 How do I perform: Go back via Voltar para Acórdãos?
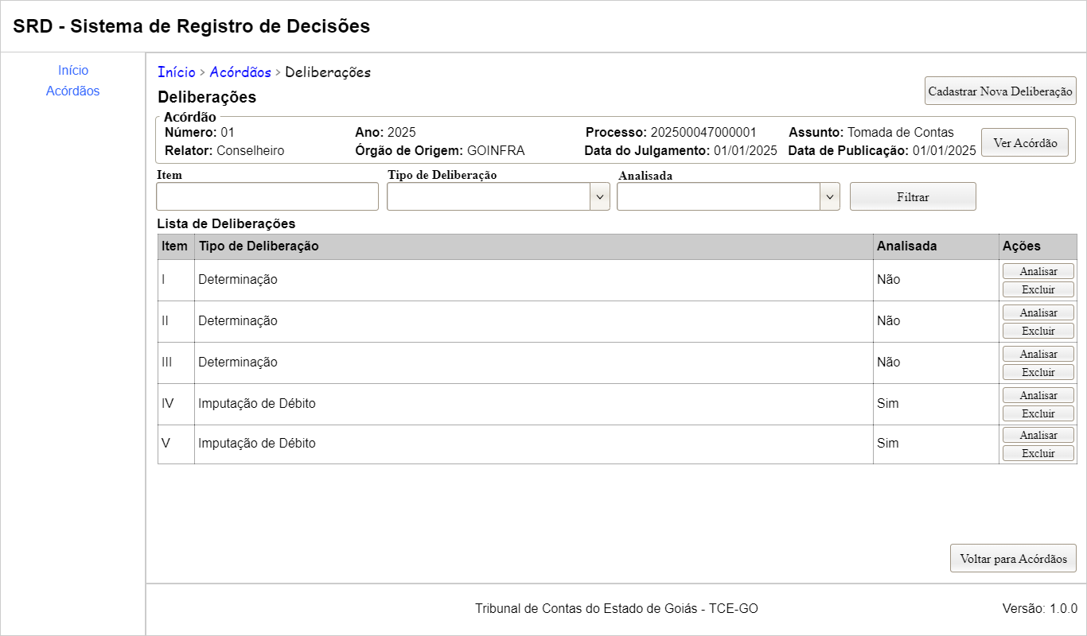[1013, 559]
